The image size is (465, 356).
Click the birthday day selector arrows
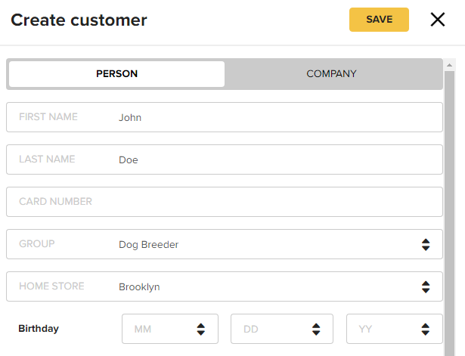point(316,329)
